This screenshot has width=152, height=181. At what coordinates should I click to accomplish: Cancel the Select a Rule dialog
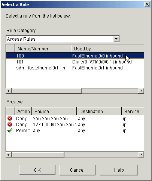77,170
